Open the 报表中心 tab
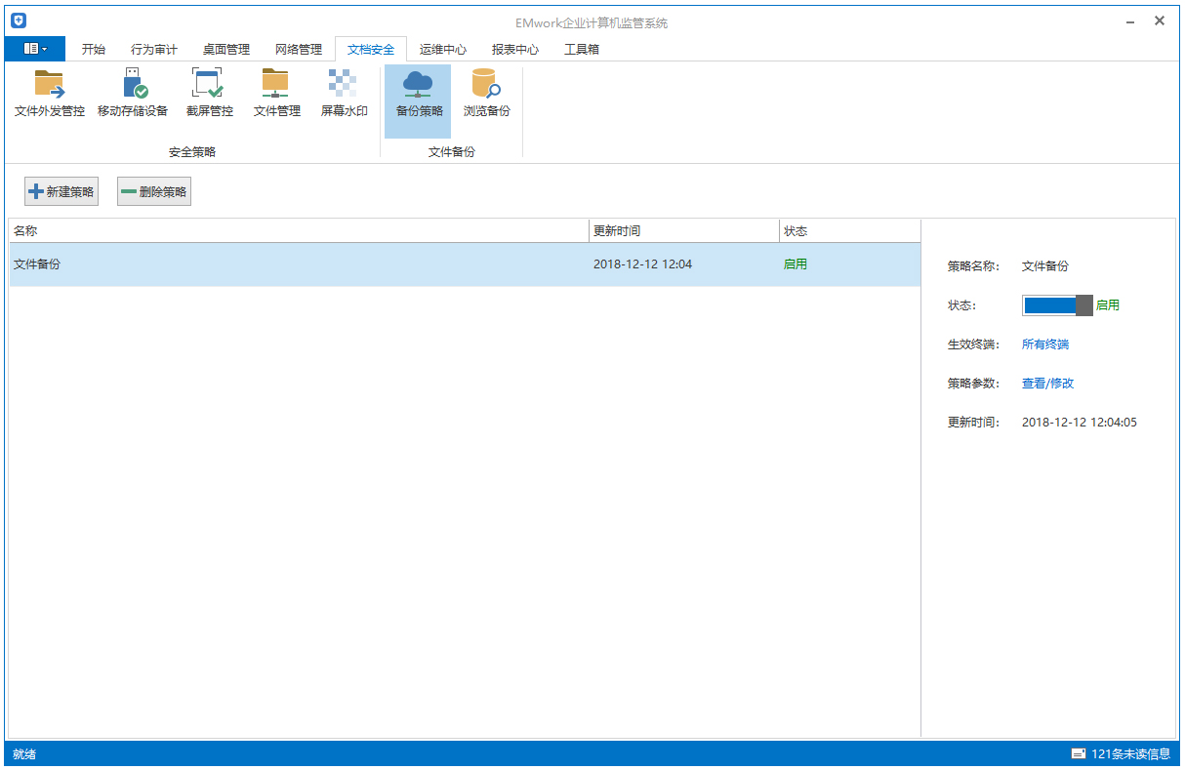 click(x=514, y=49)
